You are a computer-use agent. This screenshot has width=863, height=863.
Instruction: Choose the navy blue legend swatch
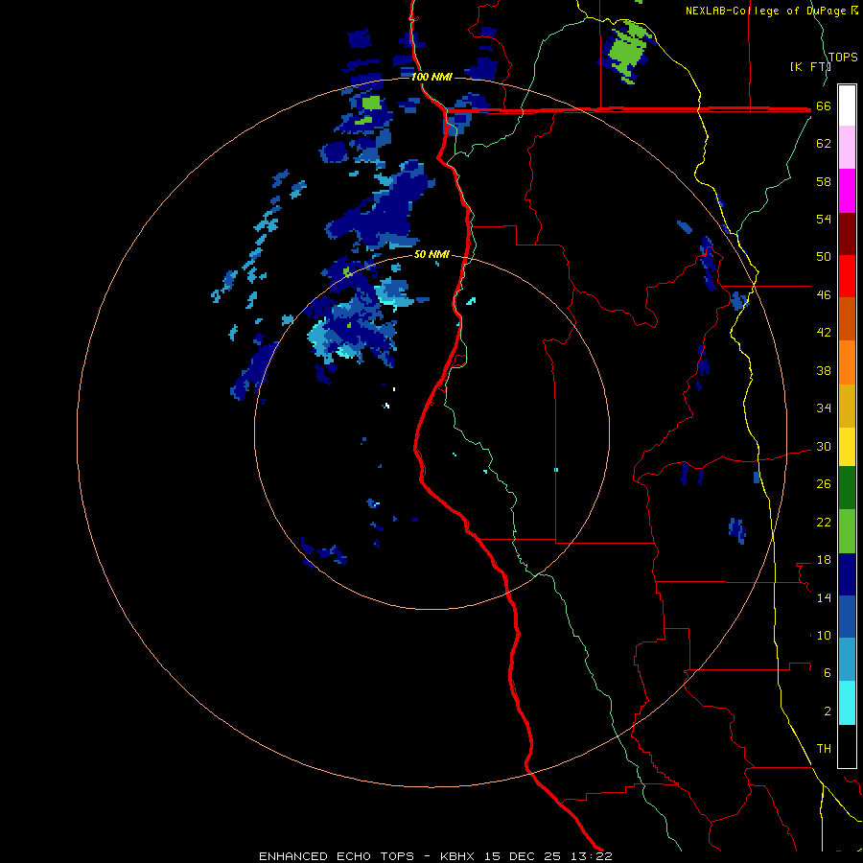tap(847, 574)
